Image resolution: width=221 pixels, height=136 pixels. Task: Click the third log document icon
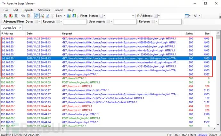pyautogui.click(x=16, y=16)
